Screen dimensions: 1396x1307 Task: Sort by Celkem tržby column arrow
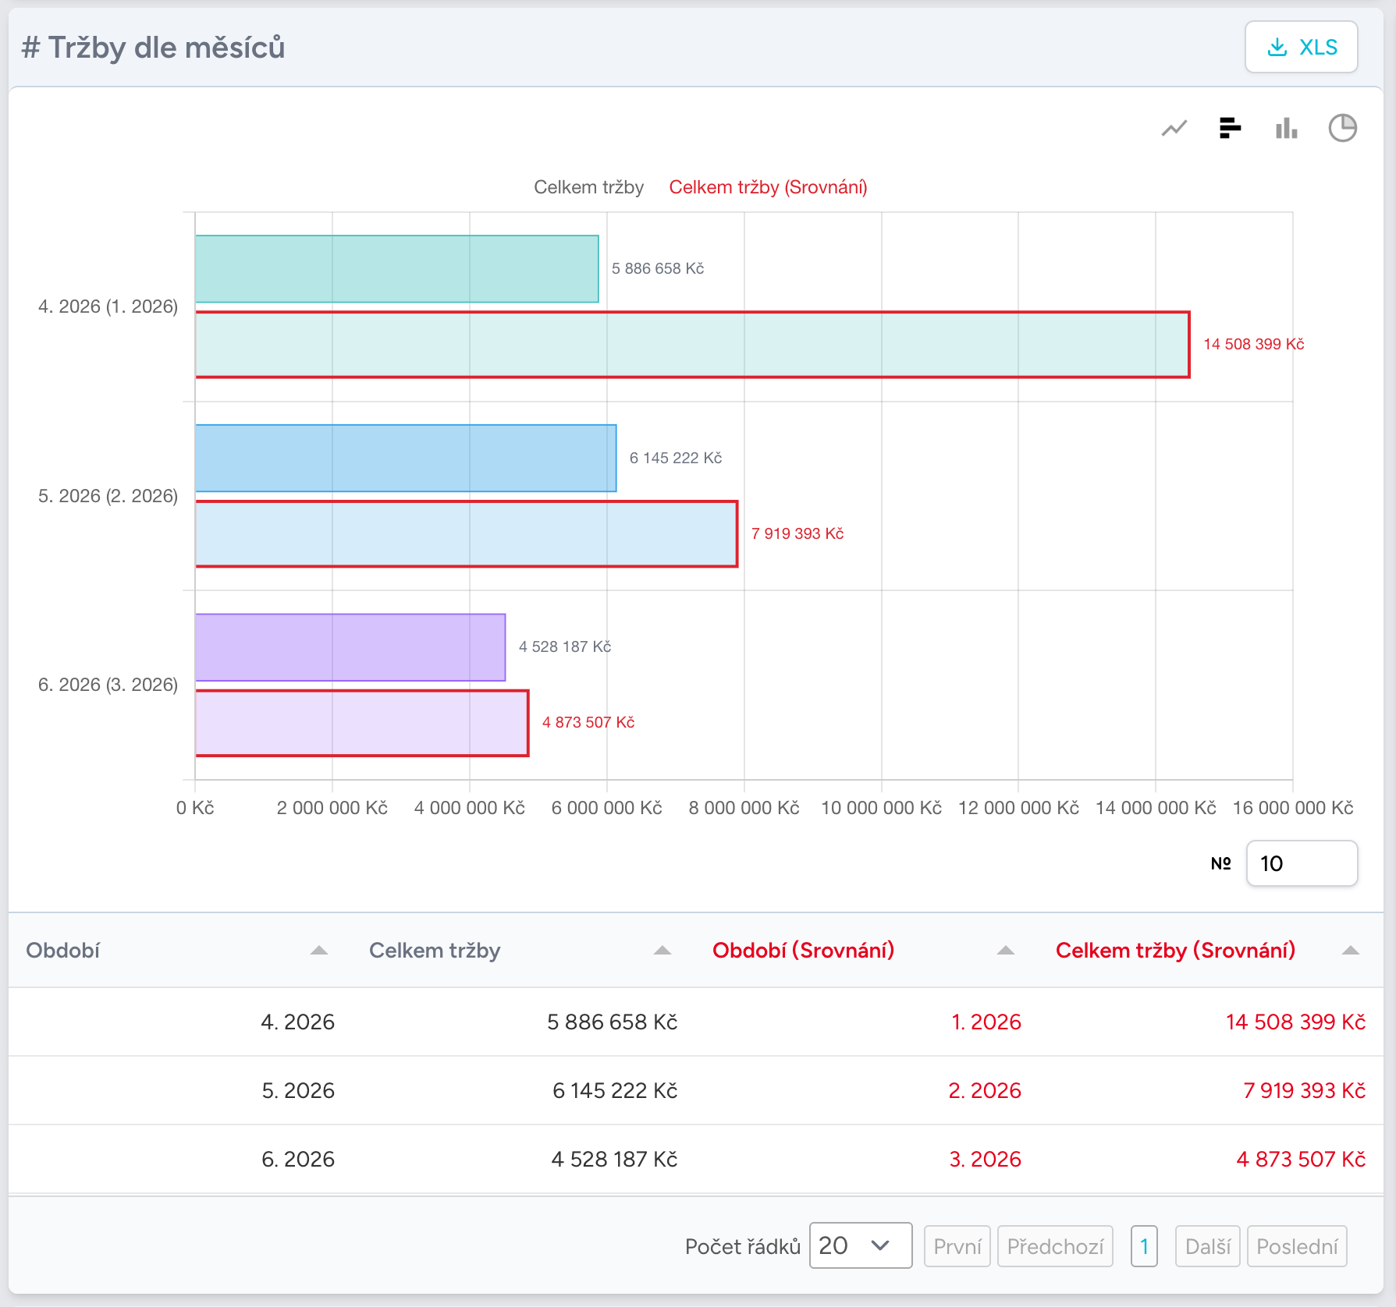click(662, 950)
